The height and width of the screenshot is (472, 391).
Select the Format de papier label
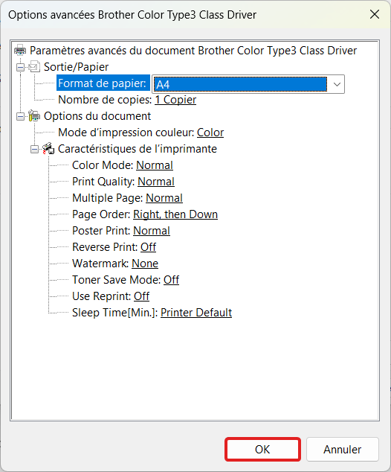[103, 83]
